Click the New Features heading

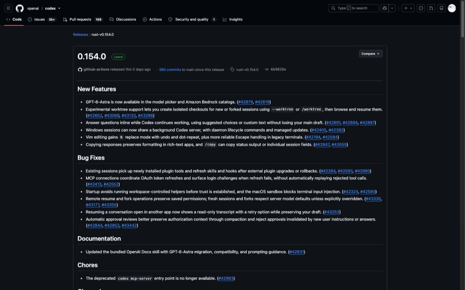tap(97, 89)
